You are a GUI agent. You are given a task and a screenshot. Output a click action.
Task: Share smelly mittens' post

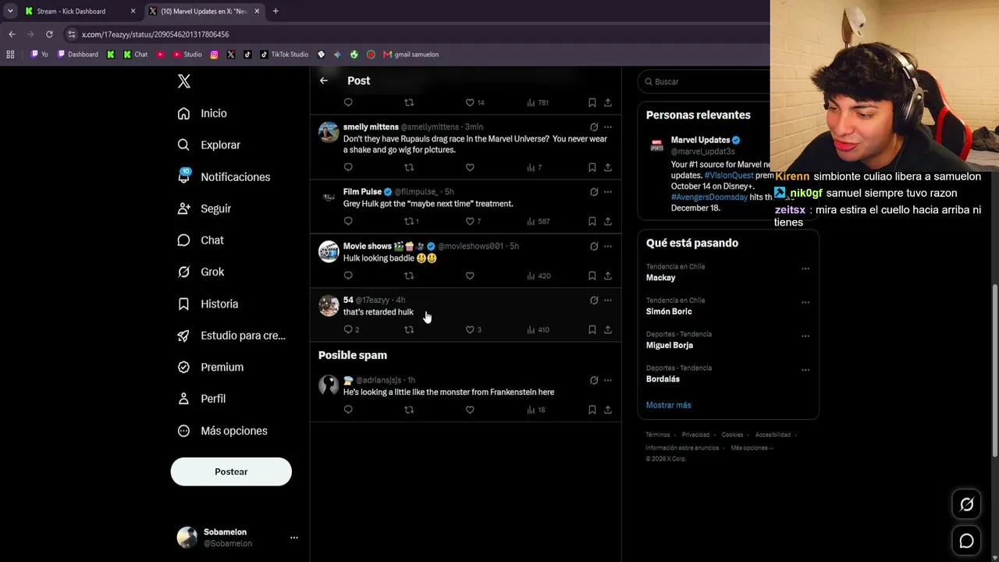pyautogui.click(x=608, y=167)
